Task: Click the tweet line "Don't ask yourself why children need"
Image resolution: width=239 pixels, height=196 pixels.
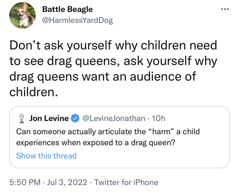Action: 113,45
